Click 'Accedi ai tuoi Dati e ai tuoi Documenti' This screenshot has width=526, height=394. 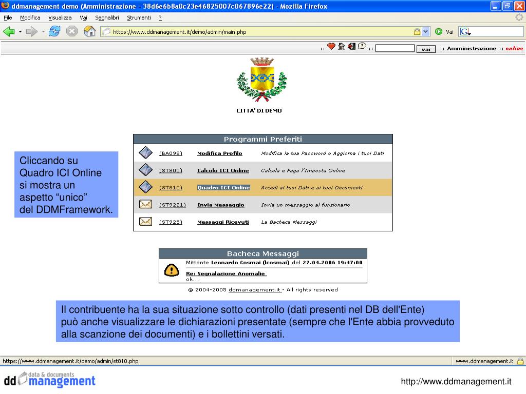click(x=312, y=188)
